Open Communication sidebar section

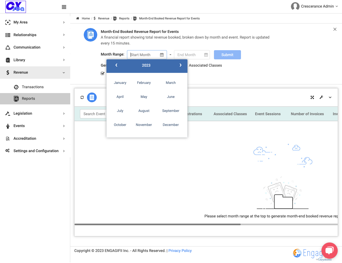pyautogui.click(x=35, y=47)
